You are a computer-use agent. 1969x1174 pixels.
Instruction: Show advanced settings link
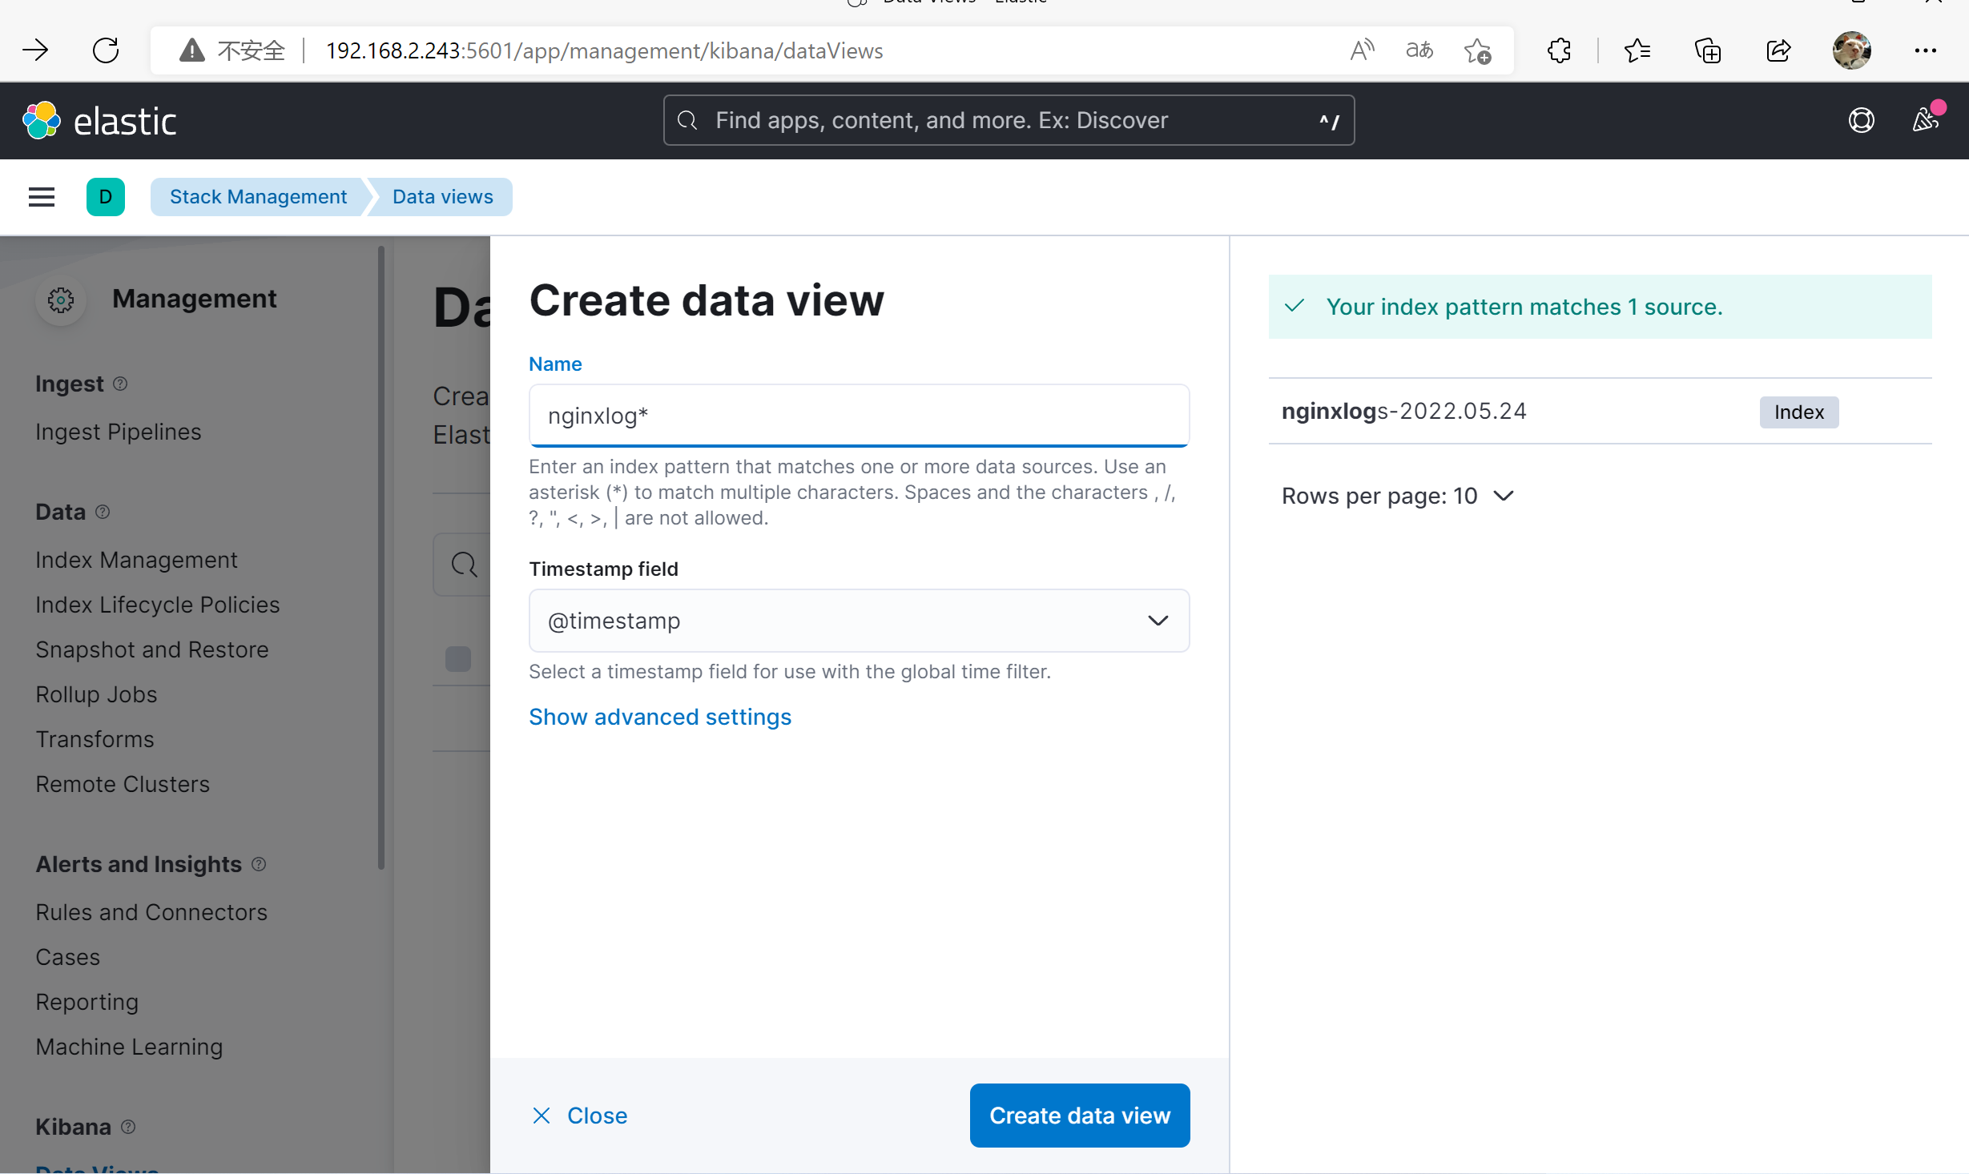click(x=660, y=717)
